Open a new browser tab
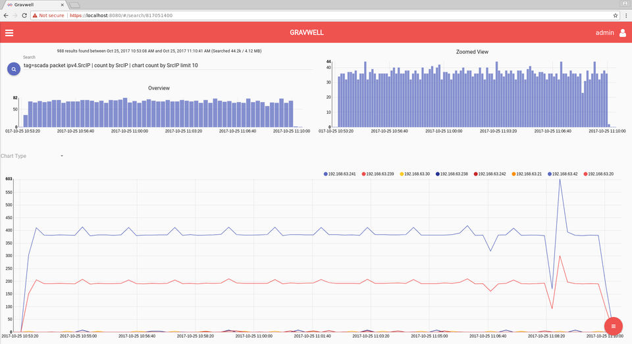632x344 pixels. pos(74,5)
